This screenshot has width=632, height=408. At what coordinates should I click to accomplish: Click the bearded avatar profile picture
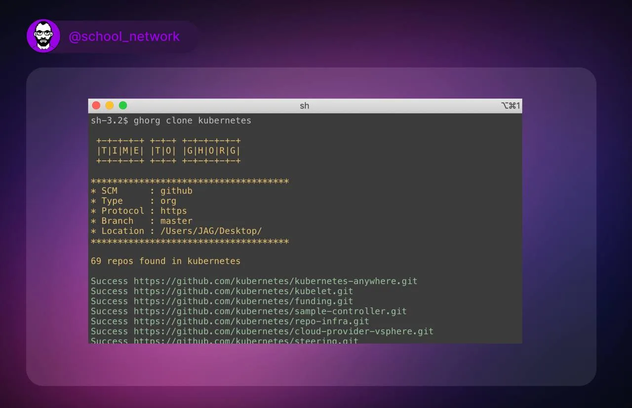43,36
